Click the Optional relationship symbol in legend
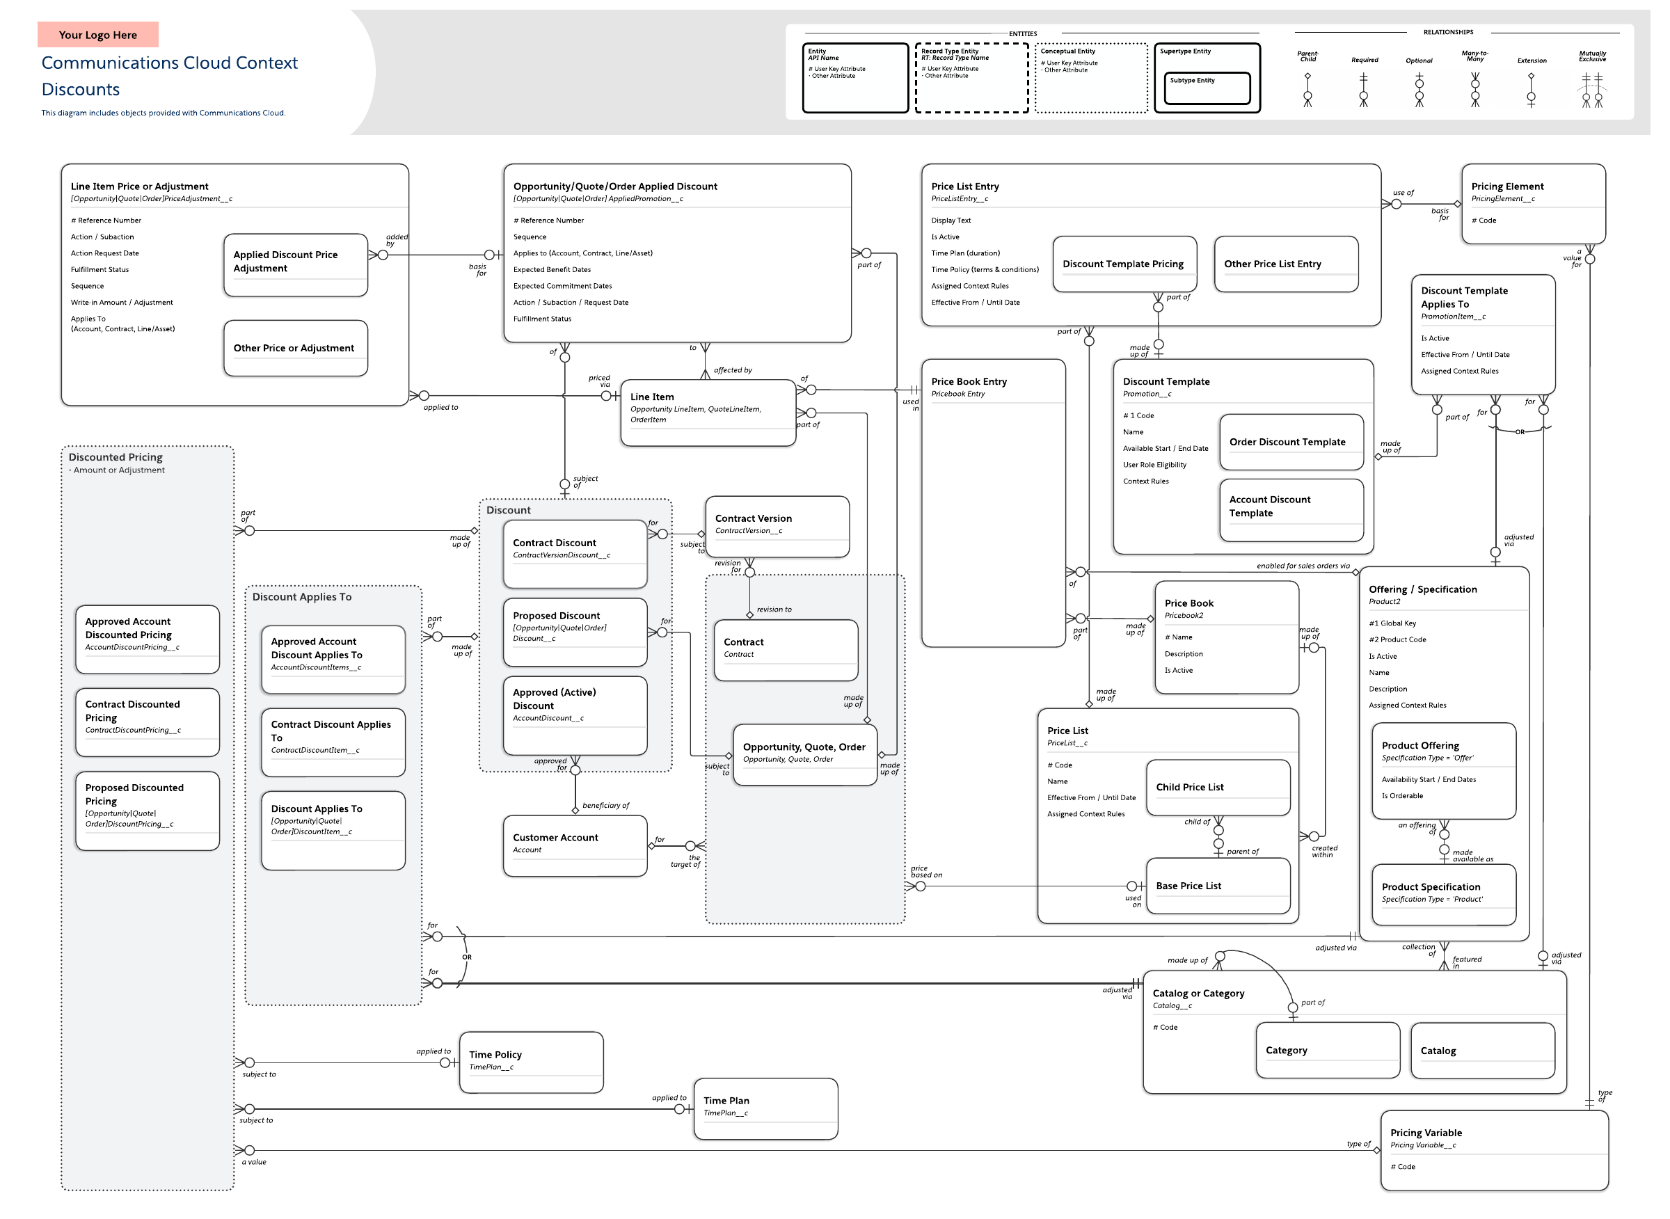Viewport: 1670px width, 1219px height. point(1418,90)
